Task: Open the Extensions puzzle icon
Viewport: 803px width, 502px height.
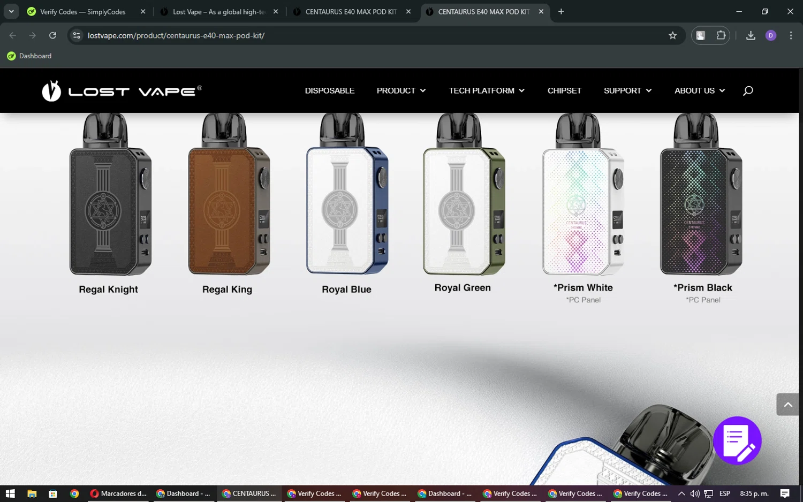Action: click(721, 35)
